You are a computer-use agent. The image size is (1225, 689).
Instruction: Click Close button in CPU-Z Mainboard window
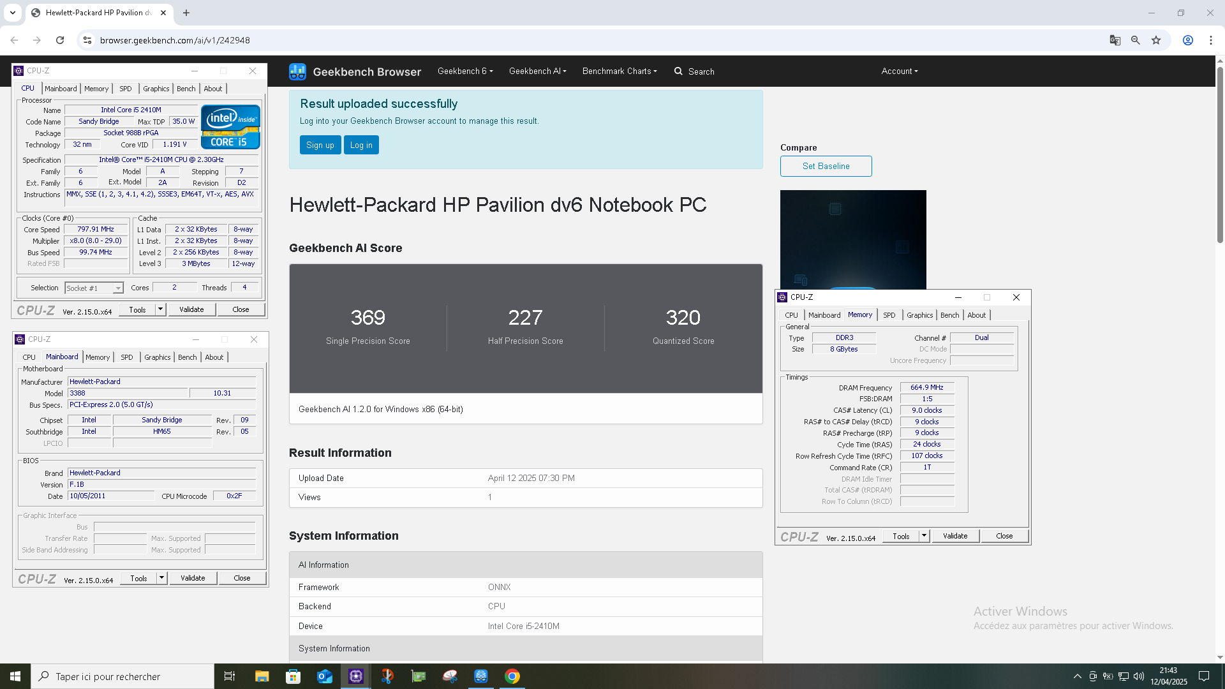point(242,578)
